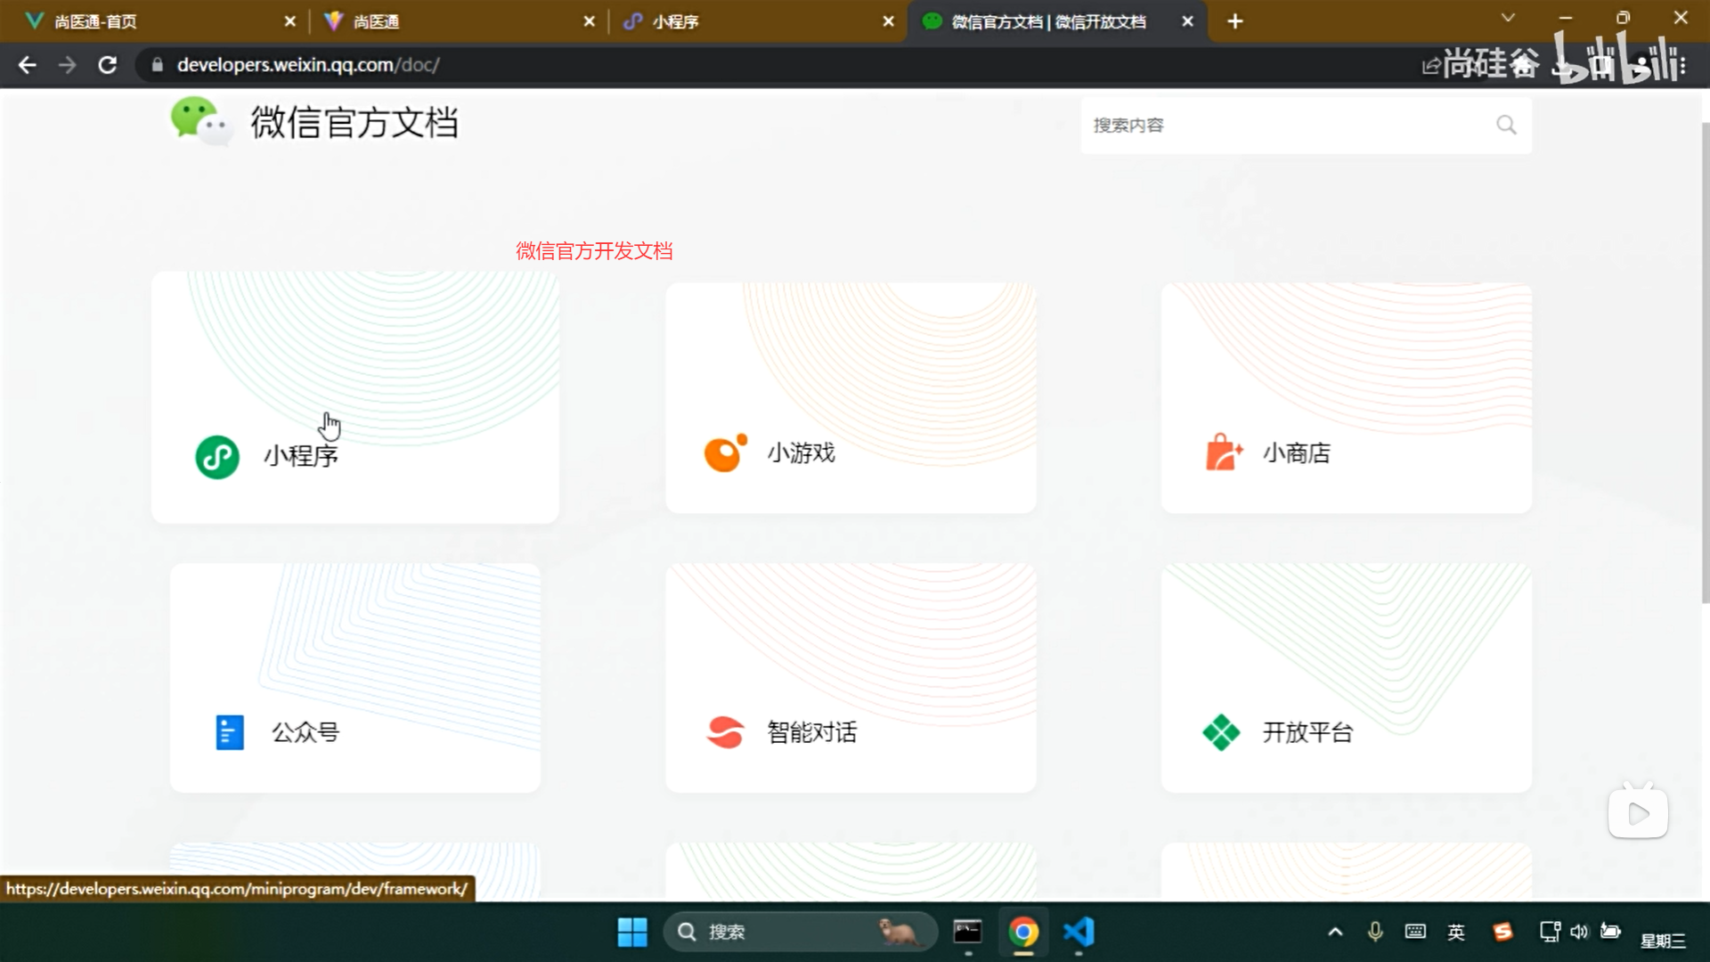Screen dimensions: 1710x962
Task: Click the 小商店 shopping bag icon
Action: click(1221, 452)
